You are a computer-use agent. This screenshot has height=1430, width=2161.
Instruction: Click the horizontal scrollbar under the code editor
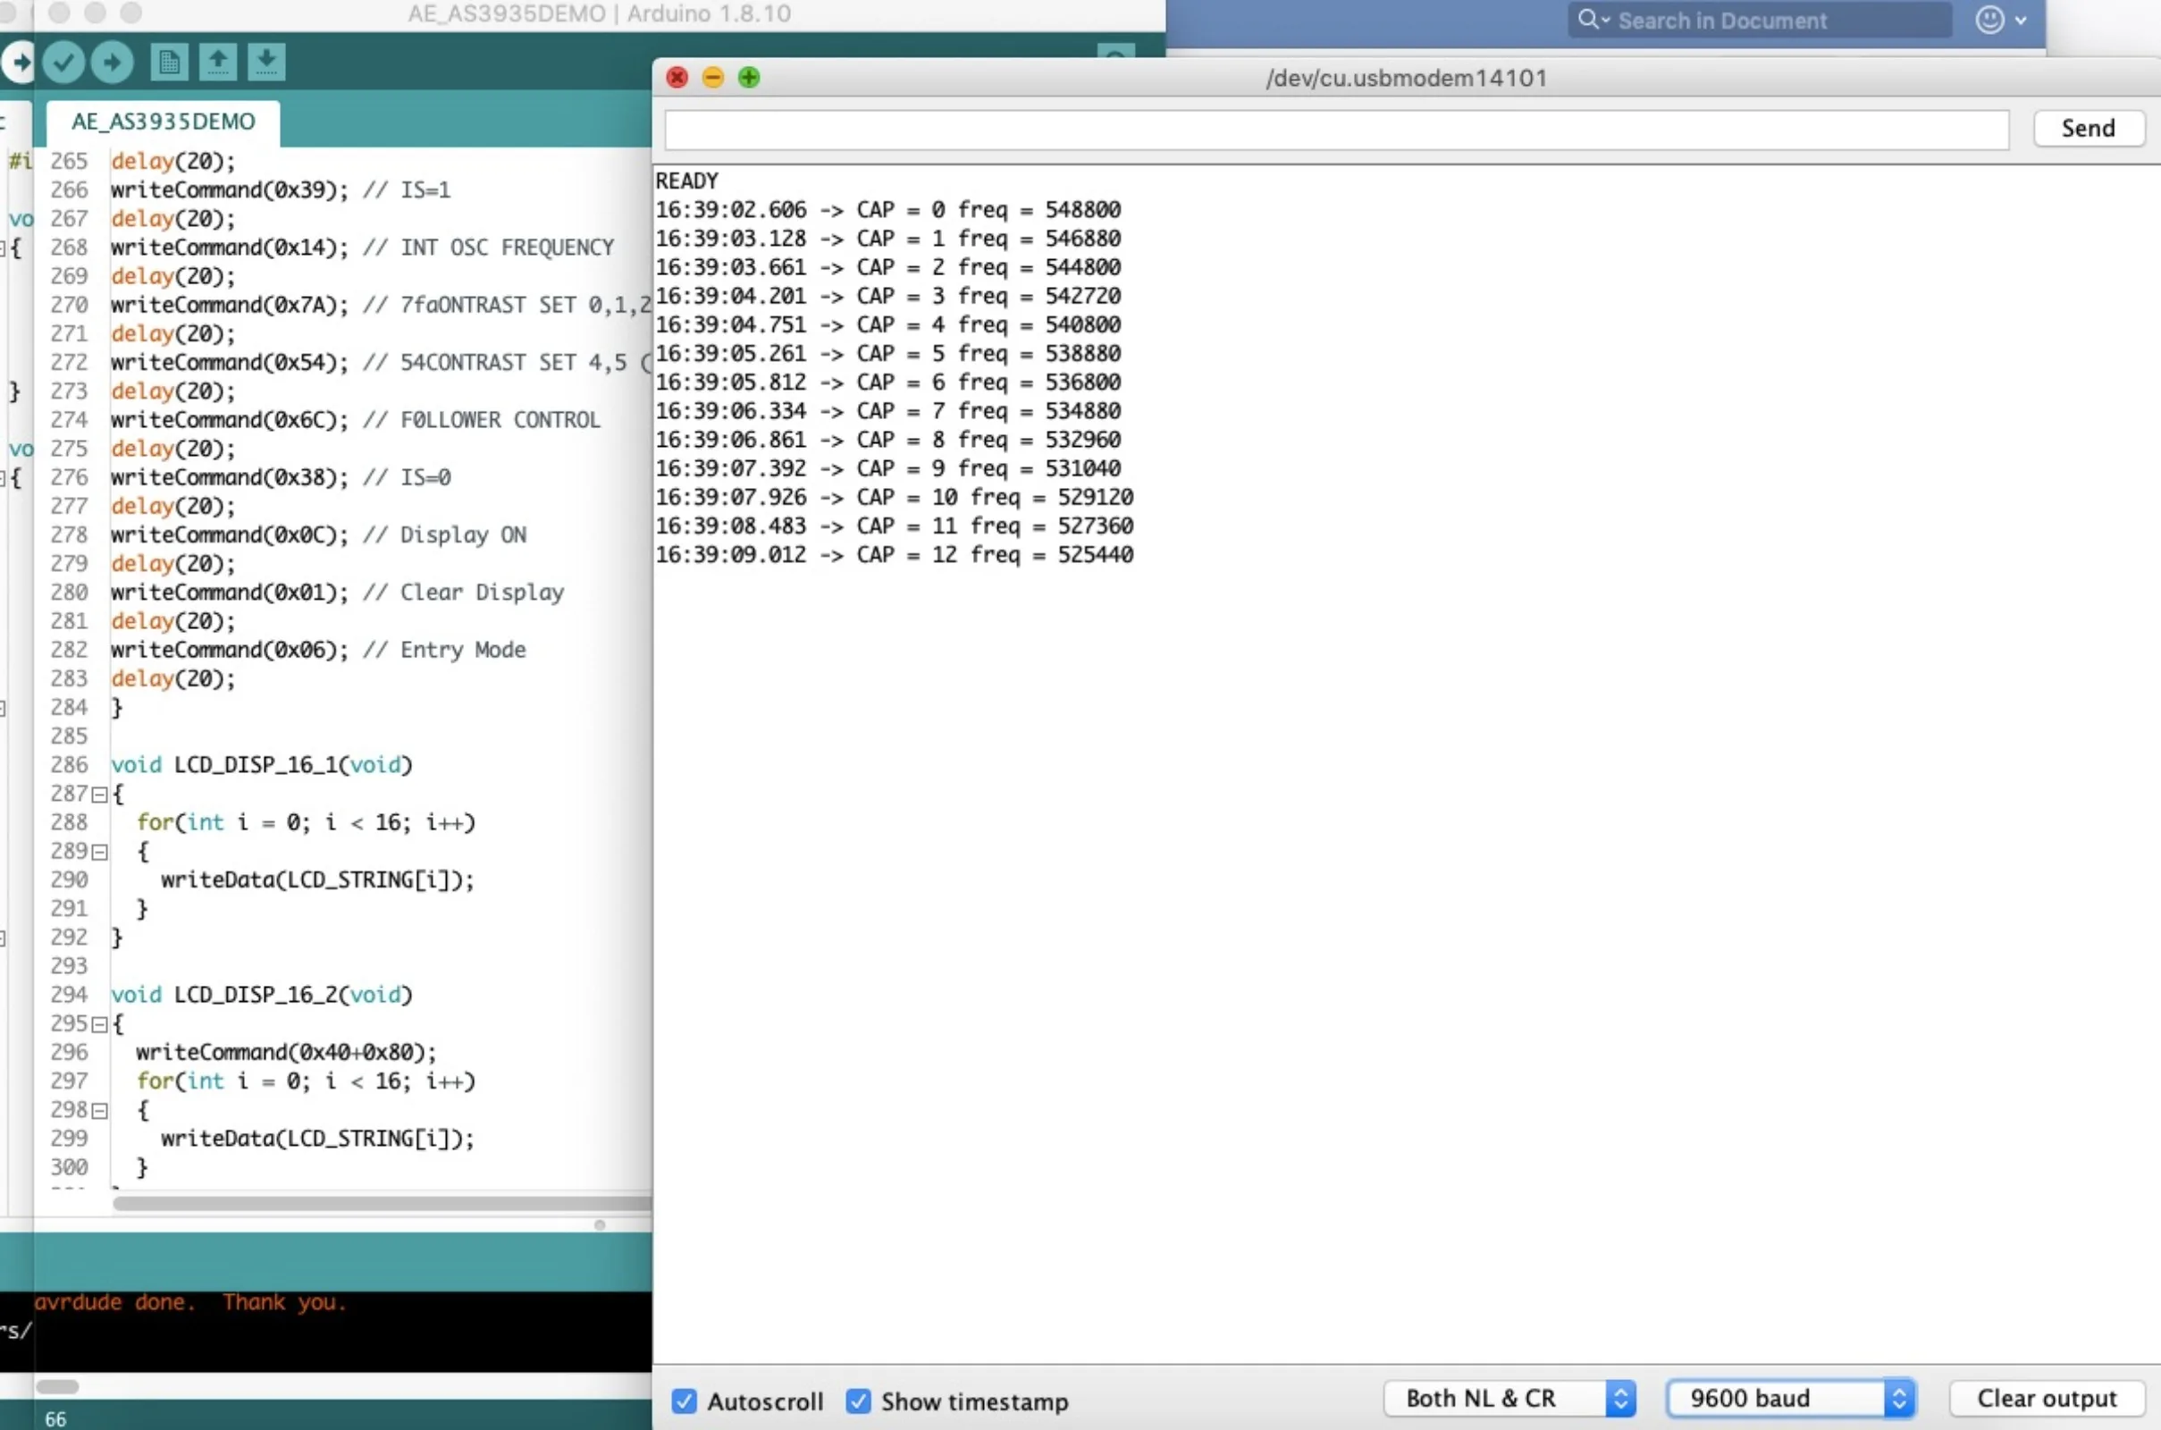coord(381,1203)
